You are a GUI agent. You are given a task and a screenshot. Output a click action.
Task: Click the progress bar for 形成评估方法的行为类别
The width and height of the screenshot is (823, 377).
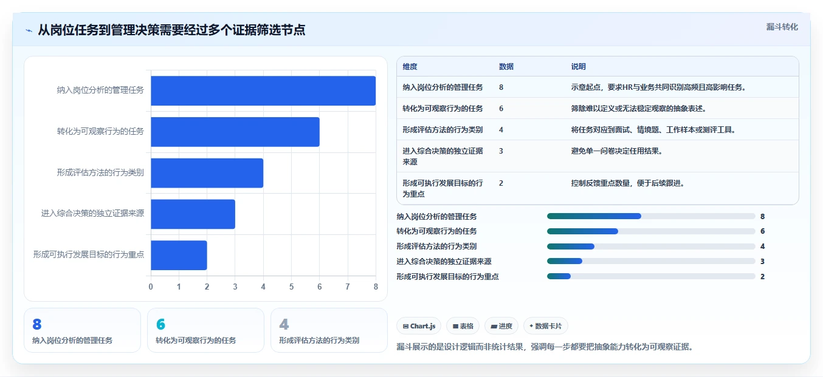(x=651, y=246)
